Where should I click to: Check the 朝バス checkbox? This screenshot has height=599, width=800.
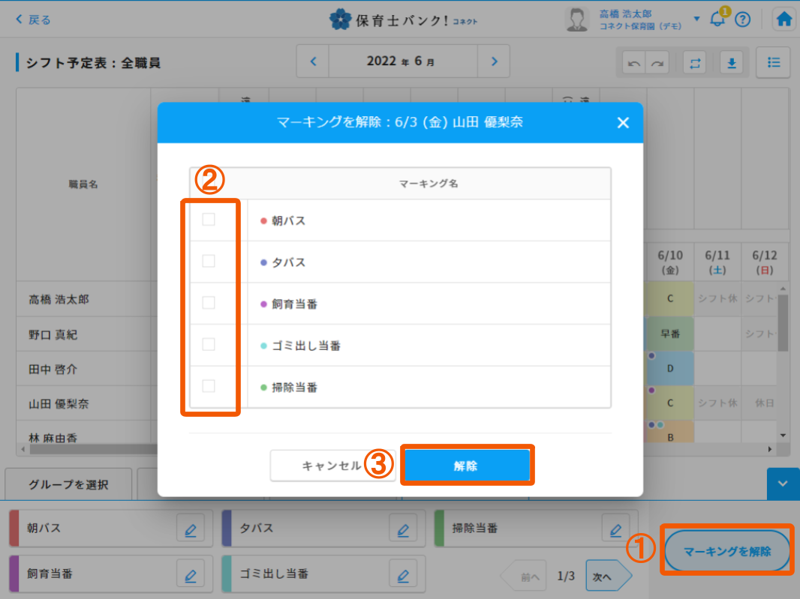[209, 220]
